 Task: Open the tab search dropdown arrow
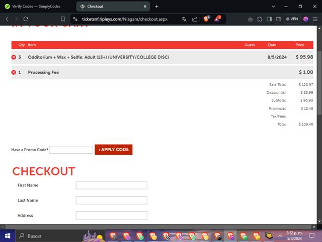[x=273, y=7]
